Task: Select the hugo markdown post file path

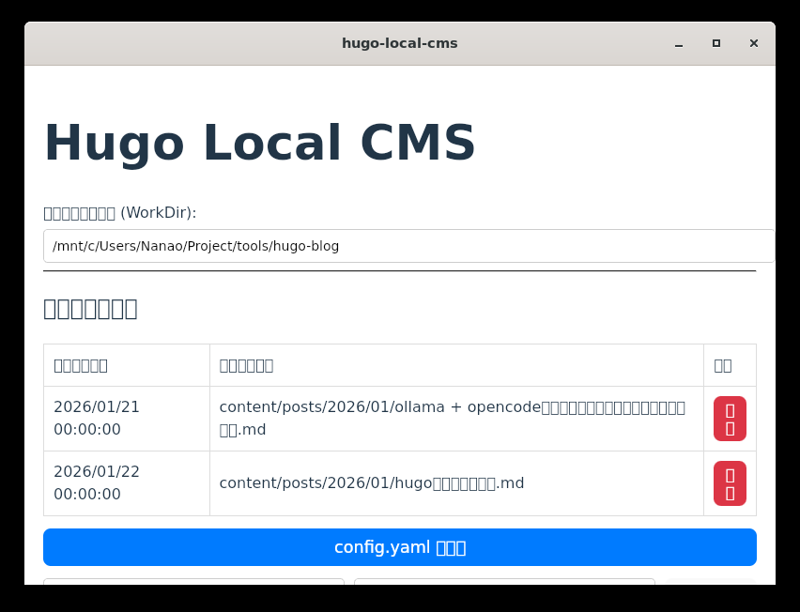Action: 371,483
